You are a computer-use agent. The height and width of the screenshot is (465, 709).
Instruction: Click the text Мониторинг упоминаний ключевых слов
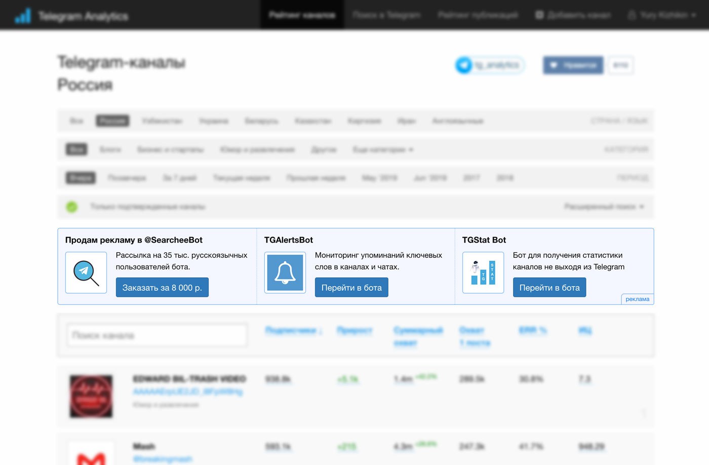point(378,261)
